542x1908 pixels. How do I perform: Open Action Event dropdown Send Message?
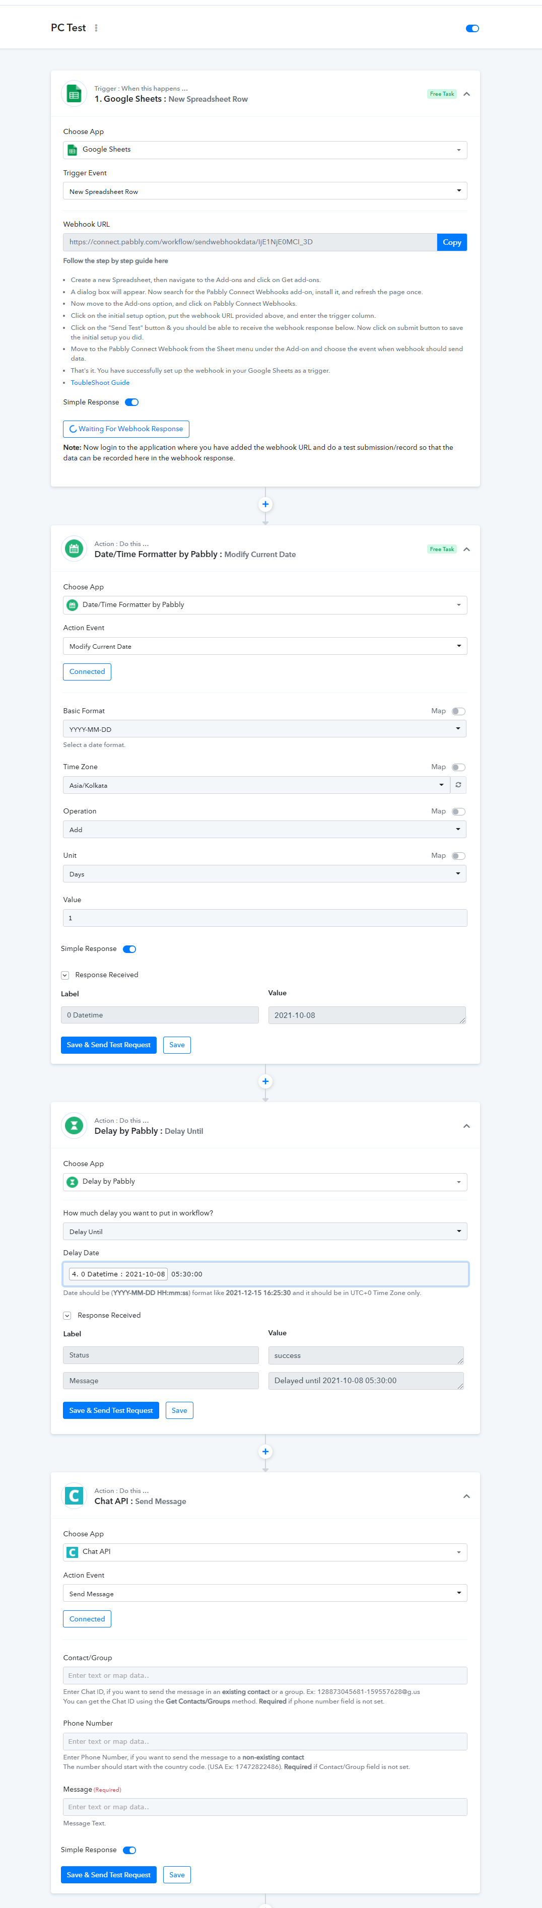(x=265, y=1594)
